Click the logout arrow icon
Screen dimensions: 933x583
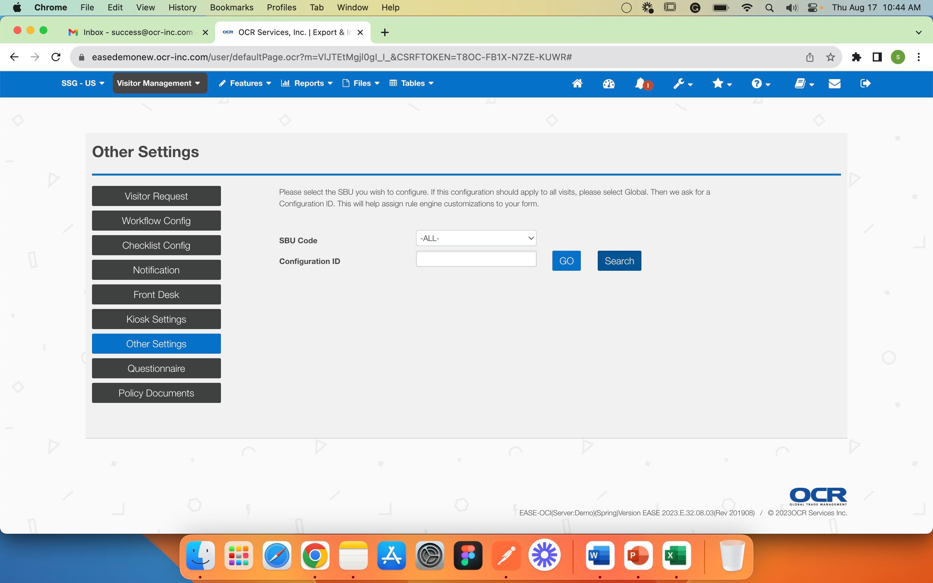click(x=865, y=83)
